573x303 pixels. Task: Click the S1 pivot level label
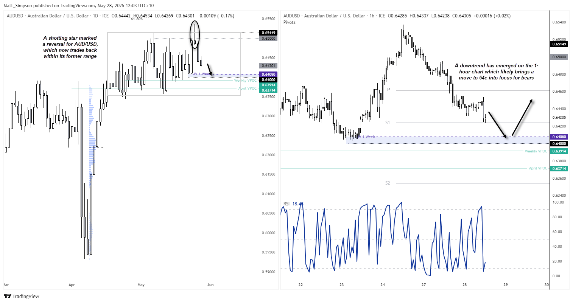pos(388,123)
